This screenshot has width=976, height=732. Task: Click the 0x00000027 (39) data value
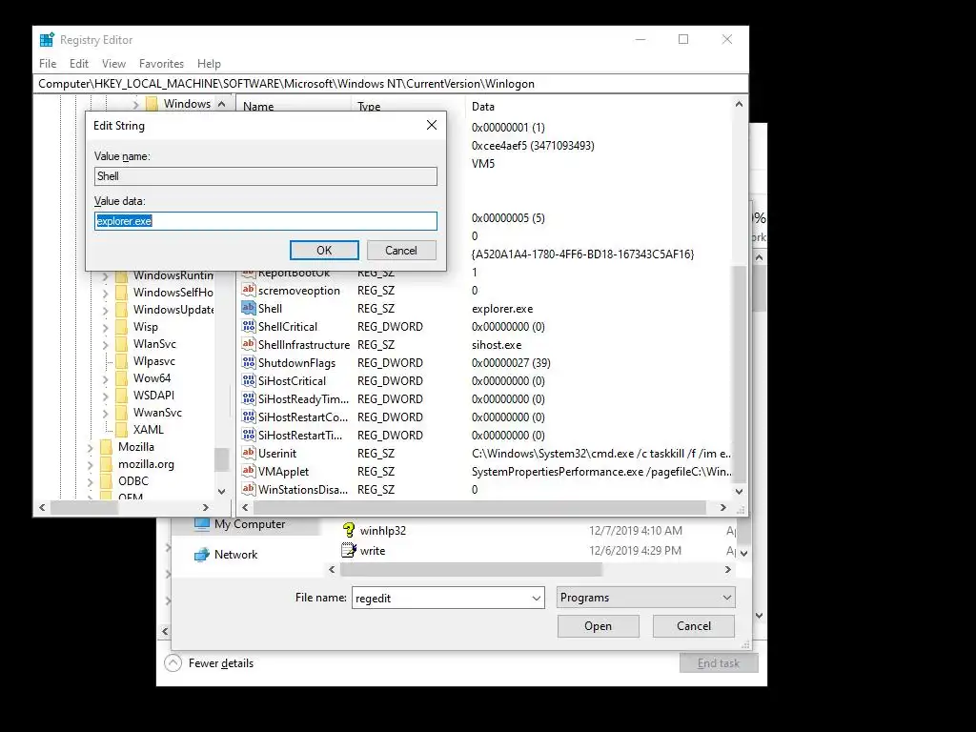pos(511,363)
